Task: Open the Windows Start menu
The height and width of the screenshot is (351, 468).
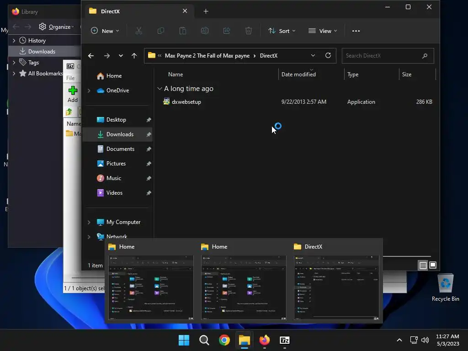Action: [x=184, y=340]
